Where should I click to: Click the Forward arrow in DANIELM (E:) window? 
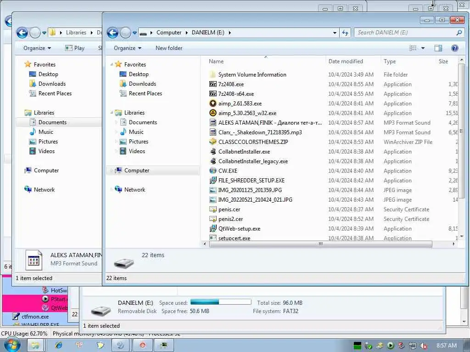[x=125, y=33]
